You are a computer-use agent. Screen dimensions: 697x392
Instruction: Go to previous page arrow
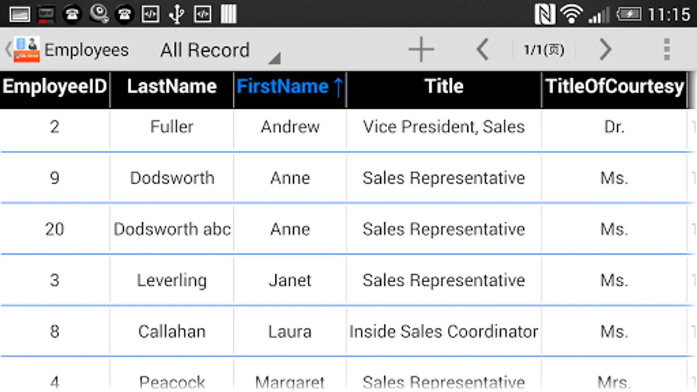[483, 50]
